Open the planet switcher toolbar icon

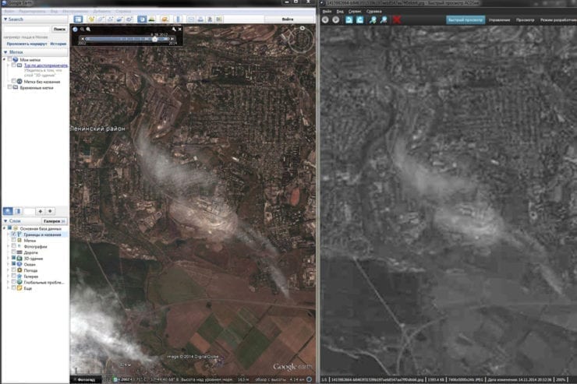[165, 19]
